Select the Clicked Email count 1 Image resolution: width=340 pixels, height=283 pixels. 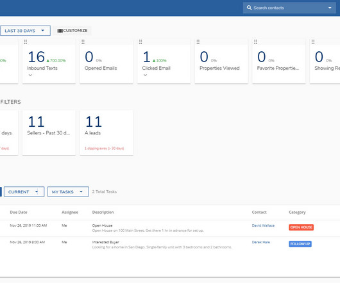click(x=146, y=57)
